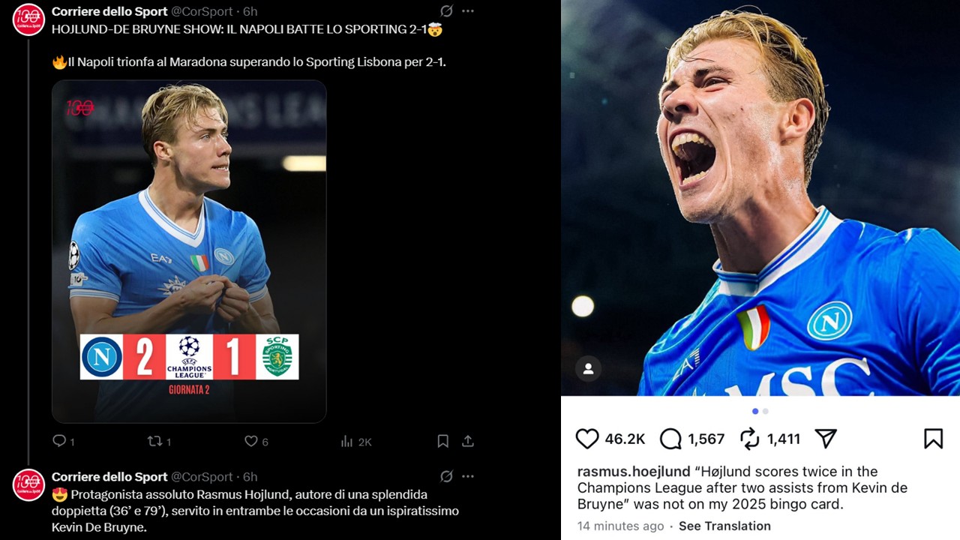This screenshot has height=540, width=960.
Task: Open comments on the Instagram post
Action: (x=670, y=439)
